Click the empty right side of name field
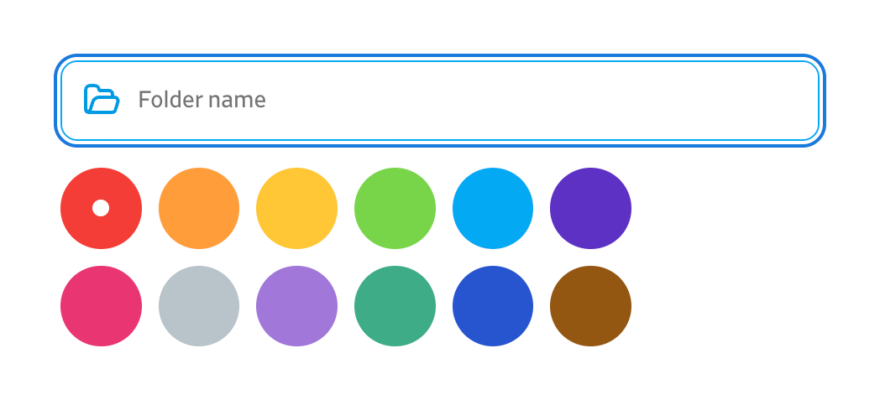 (x=672, y=101)
